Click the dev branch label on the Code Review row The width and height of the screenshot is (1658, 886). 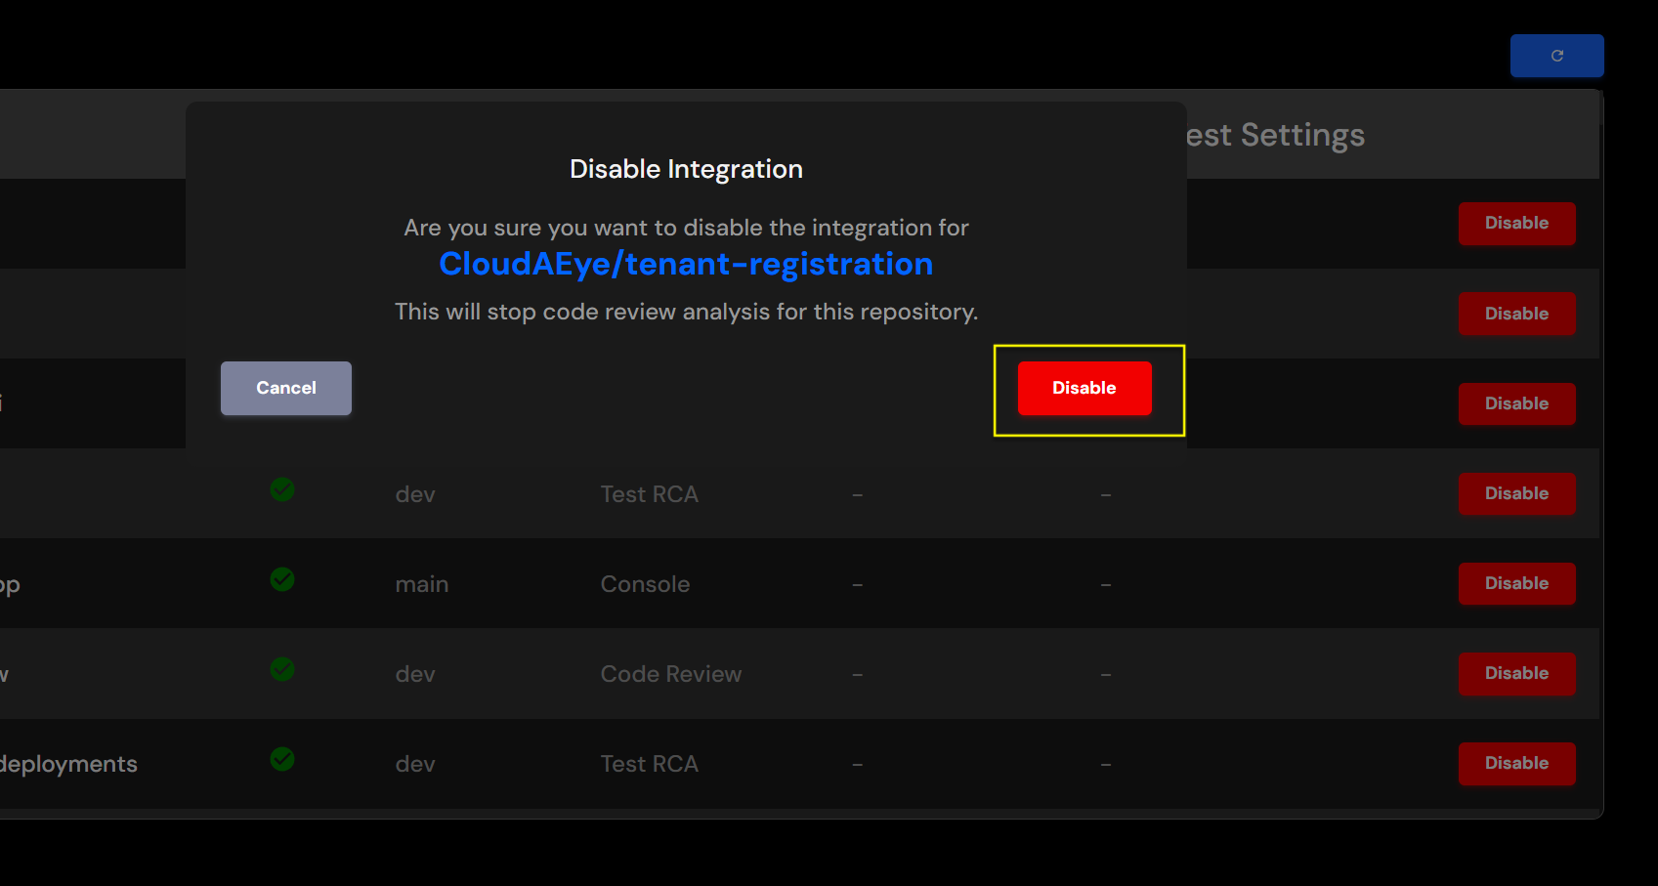point(414,673)
